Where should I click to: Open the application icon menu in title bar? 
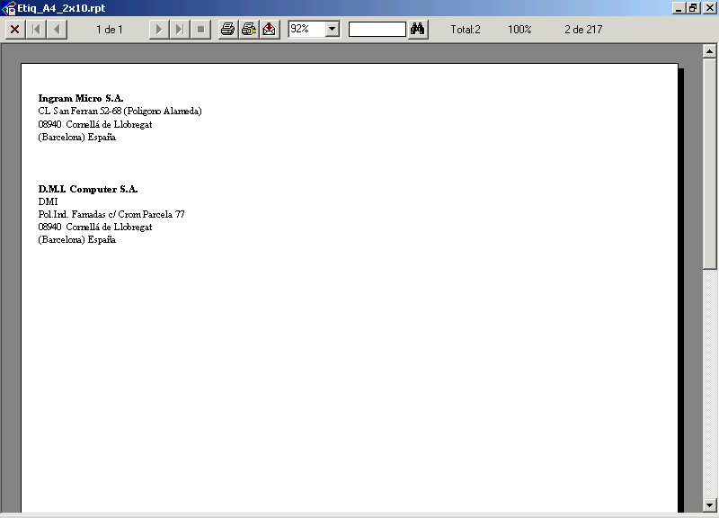[9, 8]
